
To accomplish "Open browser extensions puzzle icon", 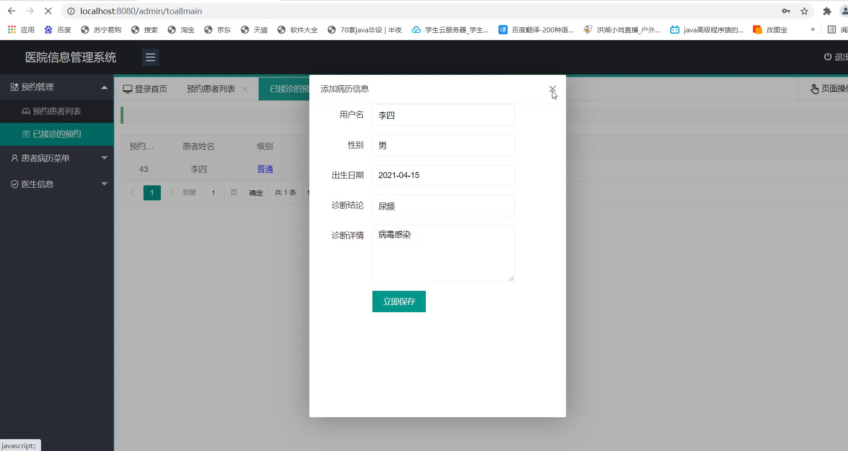I will click(827, 11).
